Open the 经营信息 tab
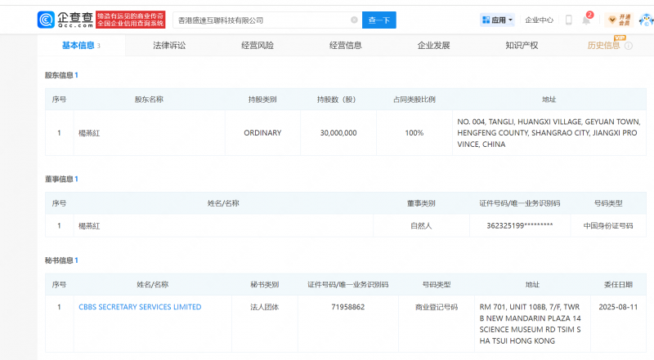 [x=345, y=46]
